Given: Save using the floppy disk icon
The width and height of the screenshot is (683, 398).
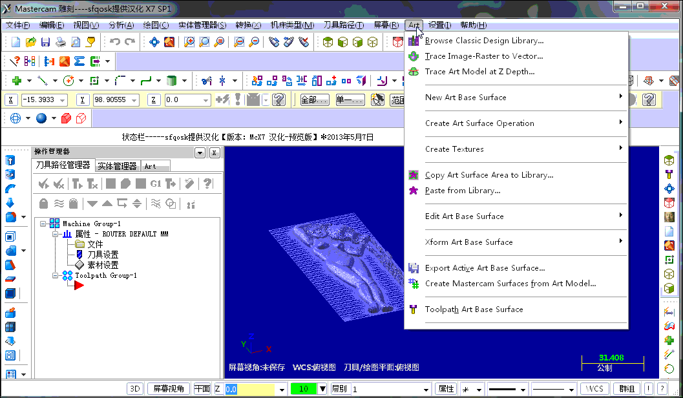Looking at the screenshot, I should pos(45,42).
